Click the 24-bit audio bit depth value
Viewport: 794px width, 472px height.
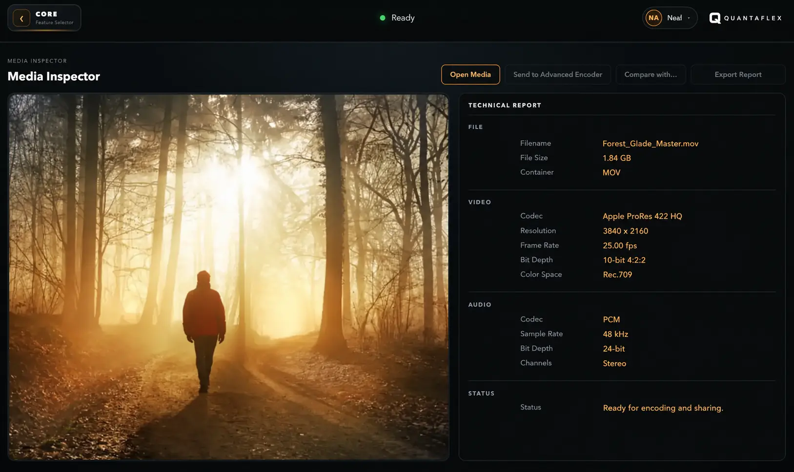[x=613, y=349]
